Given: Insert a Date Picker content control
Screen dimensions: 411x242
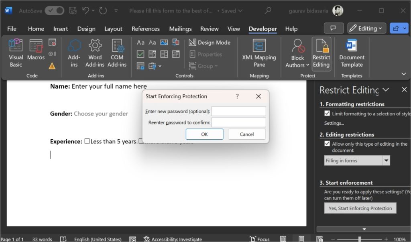Looking at the screenshot, I should 175,54.
